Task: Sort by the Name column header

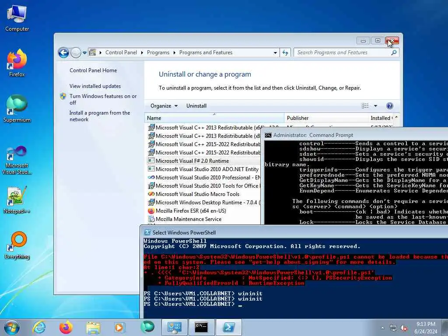Action: tap(214, 118)
